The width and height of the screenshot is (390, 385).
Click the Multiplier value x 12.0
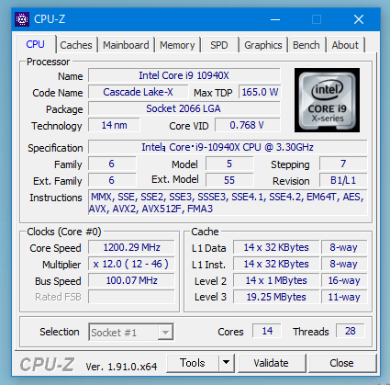tap(131, 264)
